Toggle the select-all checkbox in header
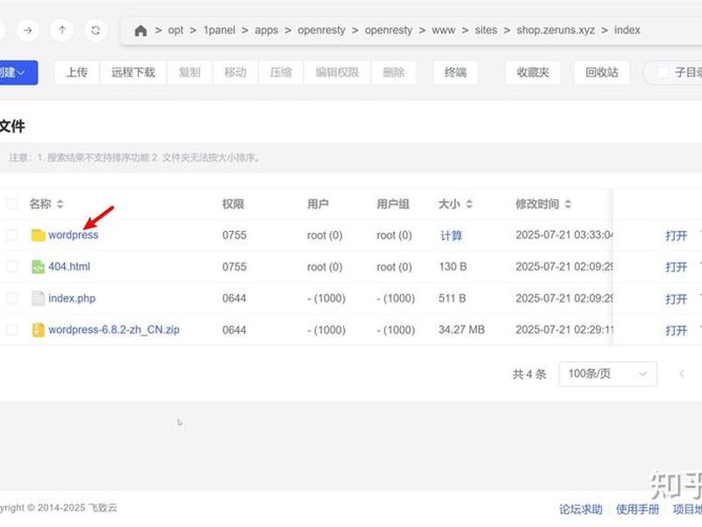 (11, 205)
